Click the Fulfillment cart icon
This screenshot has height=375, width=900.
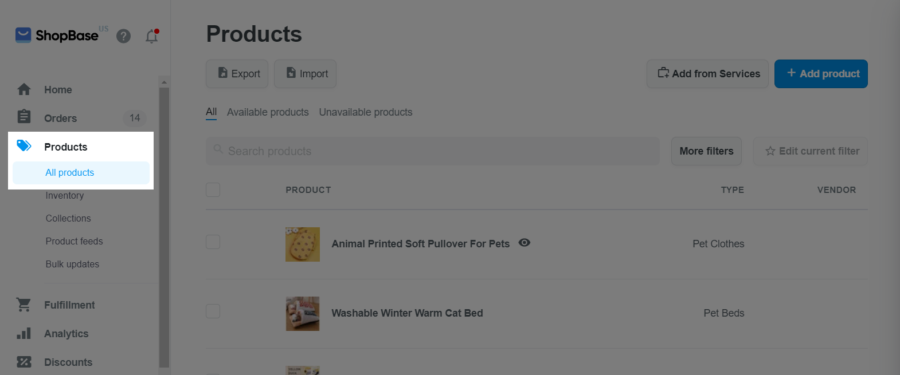click(x=24, y=305)
